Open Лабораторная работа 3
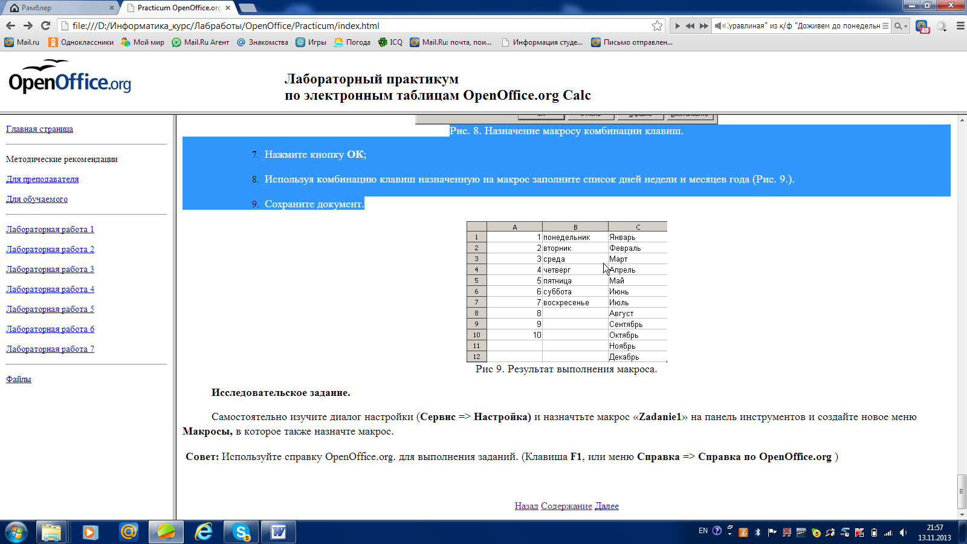Viewport: 967px width, 544px height. coord(50,269)
